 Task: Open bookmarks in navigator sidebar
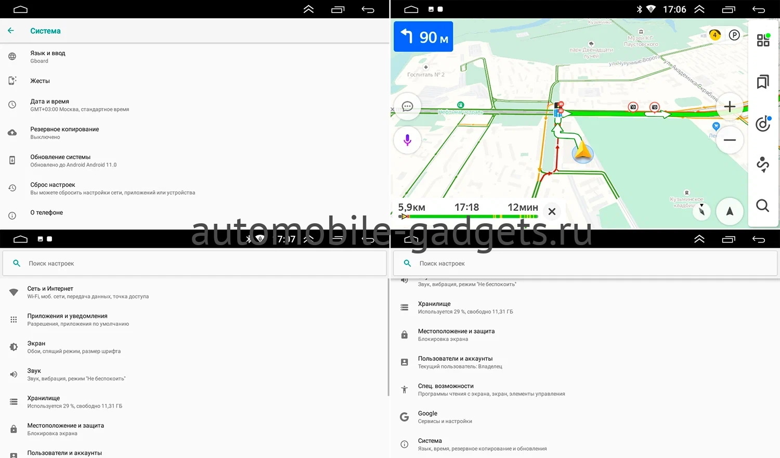[762, 82]
